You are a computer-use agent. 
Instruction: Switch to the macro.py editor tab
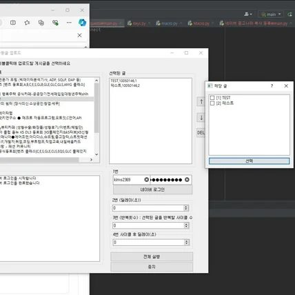coord(167,23)
